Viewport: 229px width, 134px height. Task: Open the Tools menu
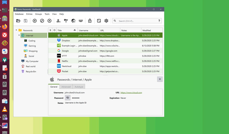[47, 14]
